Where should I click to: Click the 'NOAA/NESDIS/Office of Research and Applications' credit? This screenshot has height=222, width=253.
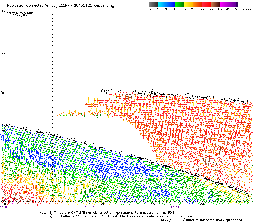point(201,220)
